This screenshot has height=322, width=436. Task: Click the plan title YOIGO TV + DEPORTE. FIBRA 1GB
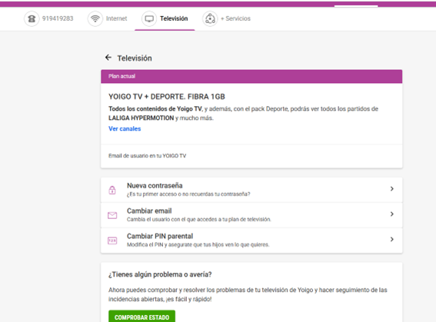pos(167,97)
